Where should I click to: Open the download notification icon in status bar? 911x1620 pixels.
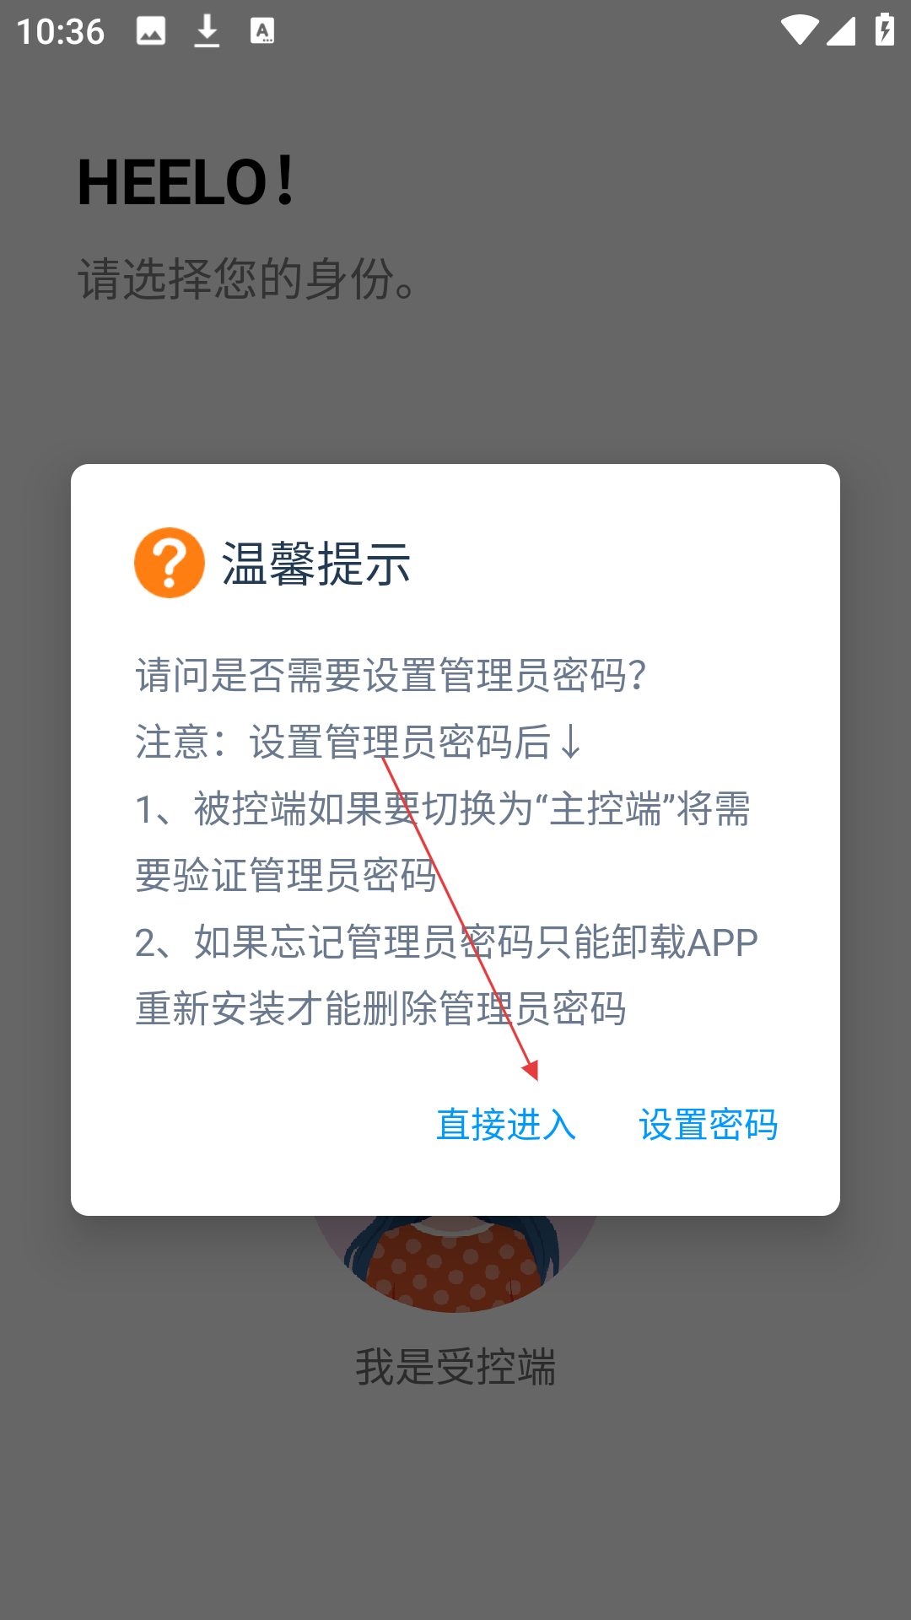pyautogui.click(x=207, y=31)
